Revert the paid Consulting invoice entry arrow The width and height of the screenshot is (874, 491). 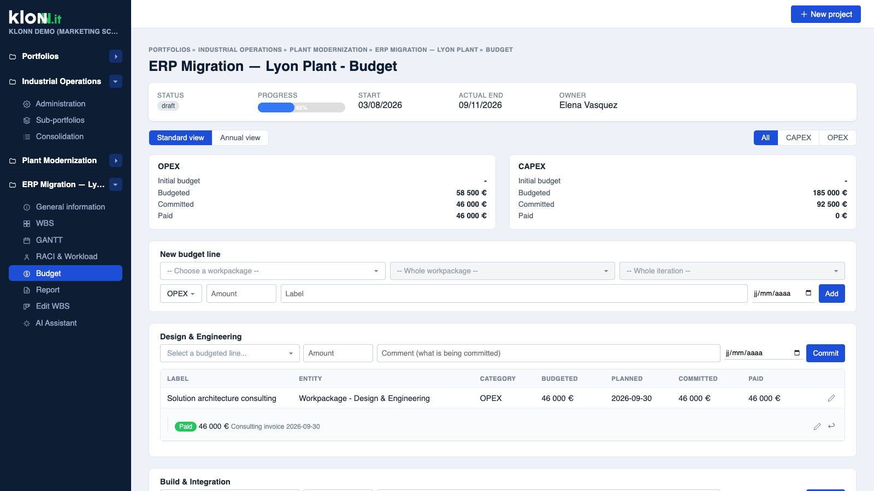click(831, 426)
